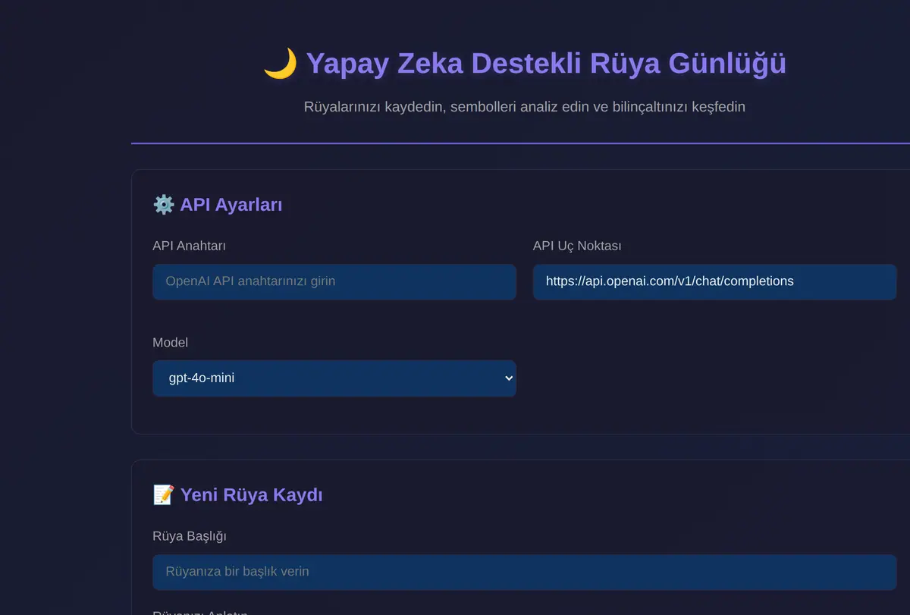Click the 'Yapay Zeka Destekli Rüya Günlüğü' heading
The height and width of the screenshot is (615, 910).
(x=546, y=64)
